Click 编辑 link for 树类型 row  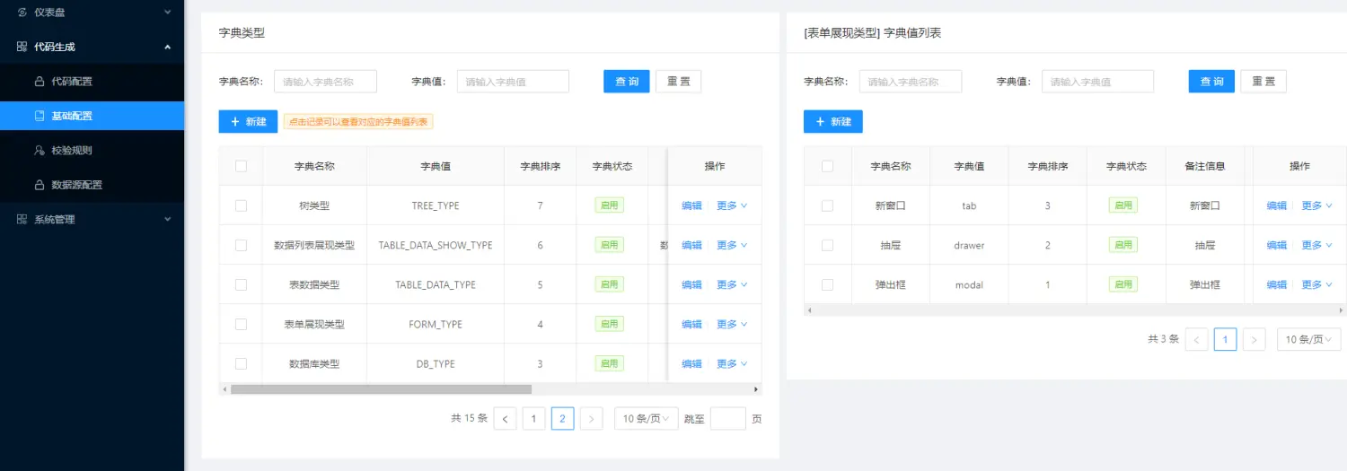pos(691,205)
